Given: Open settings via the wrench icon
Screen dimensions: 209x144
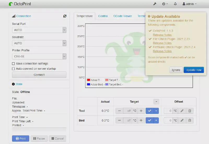Looking at the screenshot, I should 155,4.
